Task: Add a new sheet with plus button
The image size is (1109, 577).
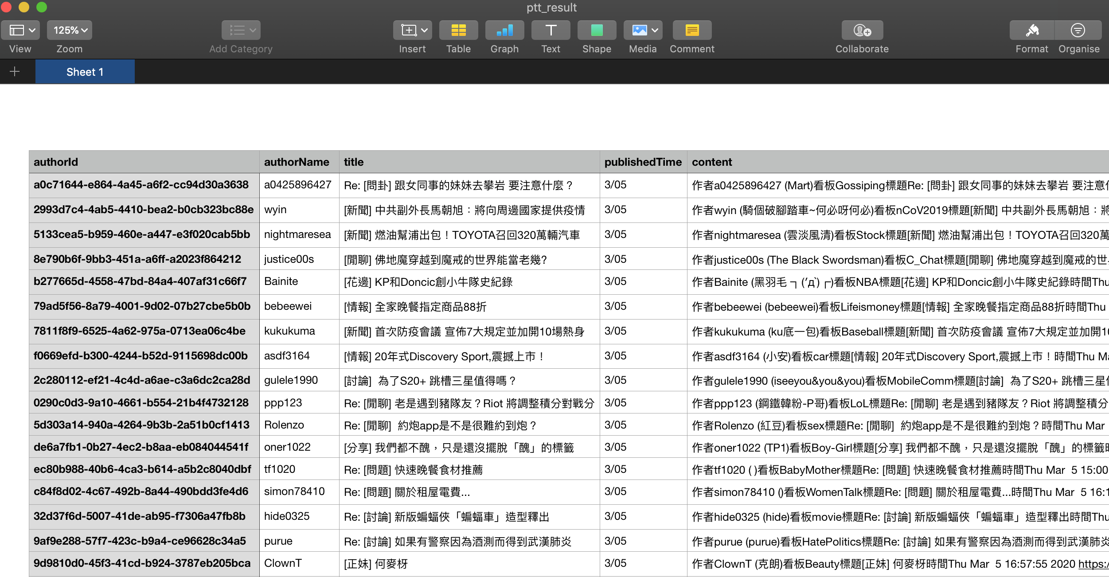Action: 15,72
